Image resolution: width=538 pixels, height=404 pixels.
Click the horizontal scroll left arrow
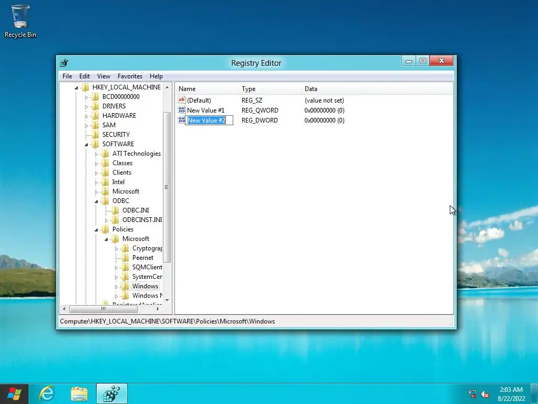[64, 309]
